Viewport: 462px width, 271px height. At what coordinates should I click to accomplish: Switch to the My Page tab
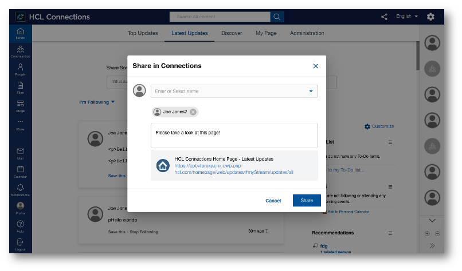(266, 33)
